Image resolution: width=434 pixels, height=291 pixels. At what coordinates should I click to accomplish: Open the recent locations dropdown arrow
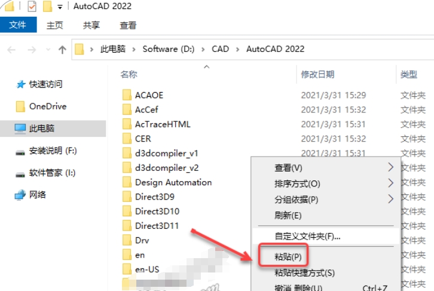[48, 50]
